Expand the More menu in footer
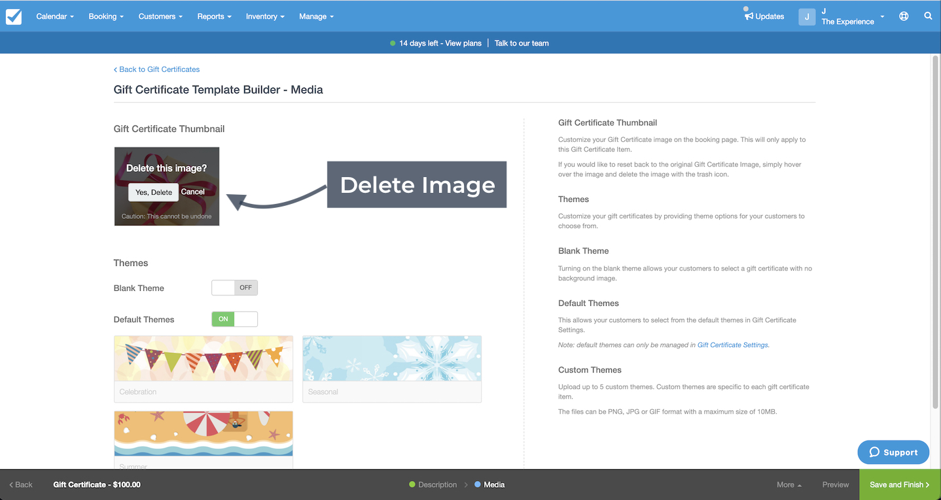 789,484
